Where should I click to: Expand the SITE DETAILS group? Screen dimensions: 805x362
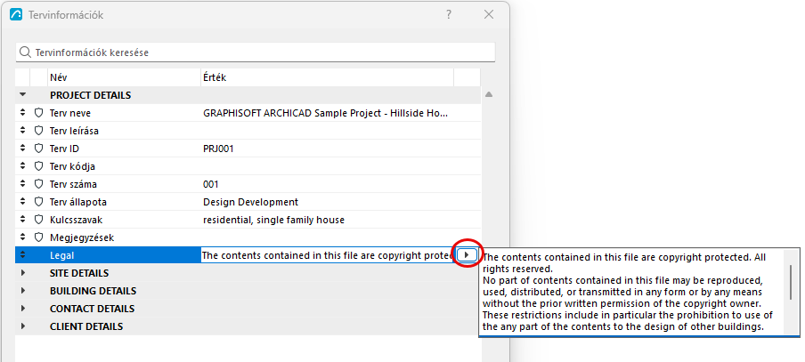tap(22, 273)
